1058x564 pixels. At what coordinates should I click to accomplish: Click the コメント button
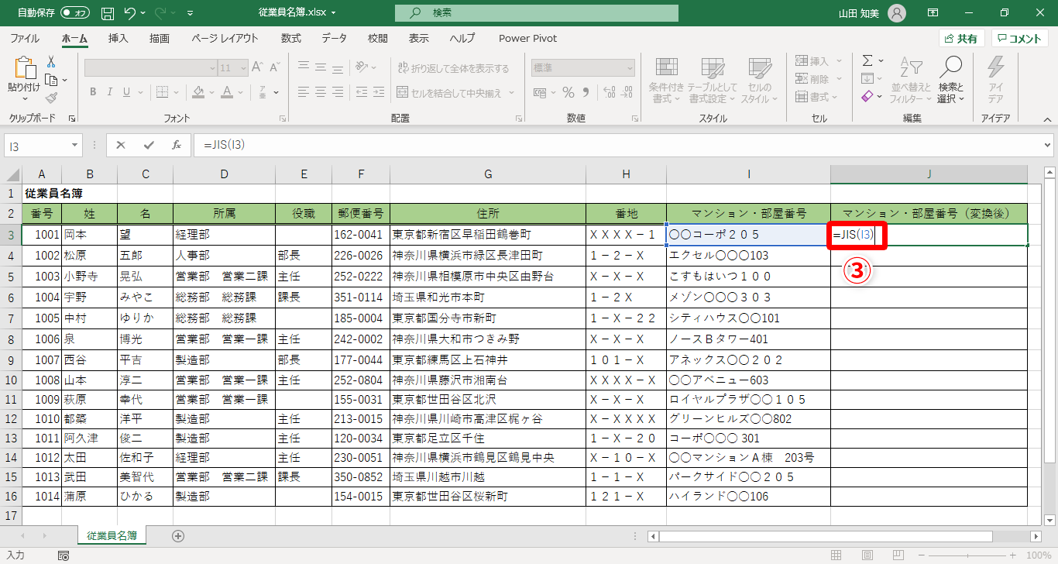click(1020, 39)
